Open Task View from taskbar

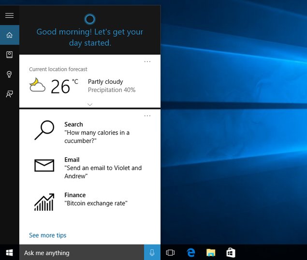[x=170, y=253]
